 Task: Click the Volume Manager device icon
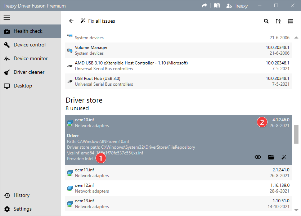pyautogui.click(x=70, y=50)
